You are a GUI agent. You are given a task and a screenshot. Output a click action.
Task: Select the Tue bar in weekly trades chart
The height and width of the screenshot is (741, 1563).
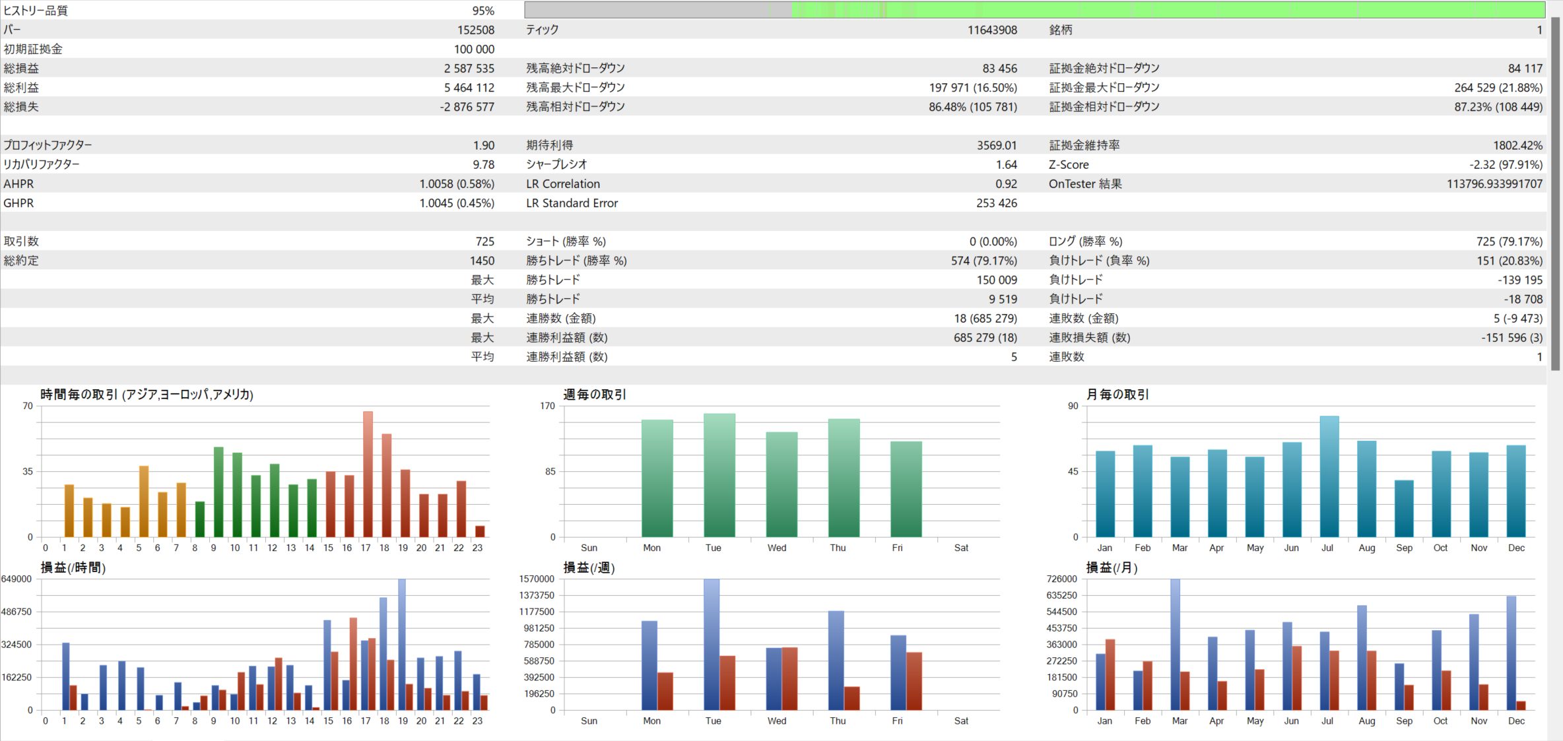click(719, 475)
